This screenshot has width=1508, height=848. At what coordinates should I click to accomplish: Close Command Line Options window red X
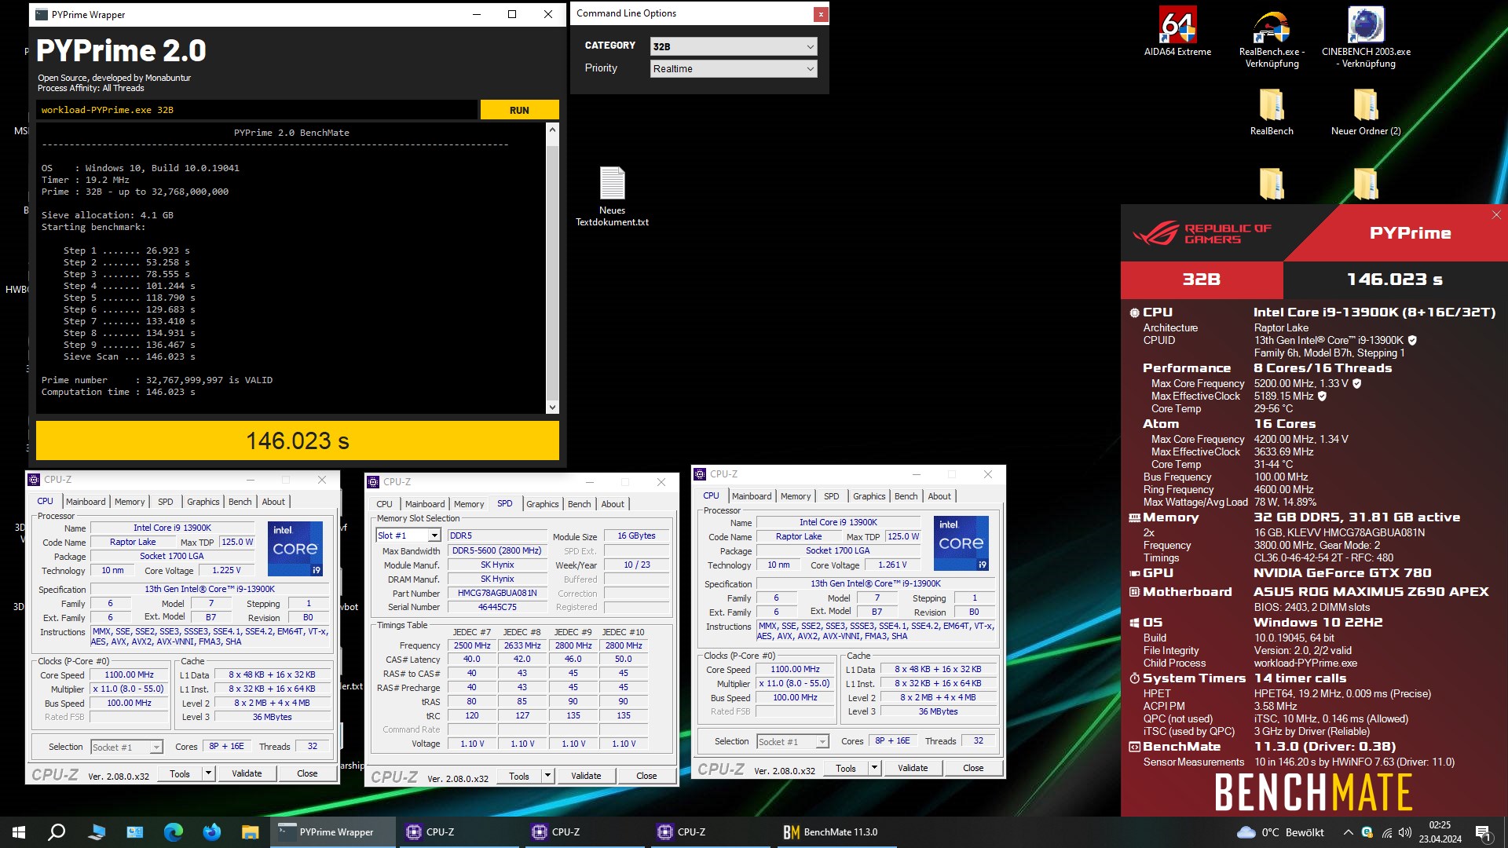[821, 13]
